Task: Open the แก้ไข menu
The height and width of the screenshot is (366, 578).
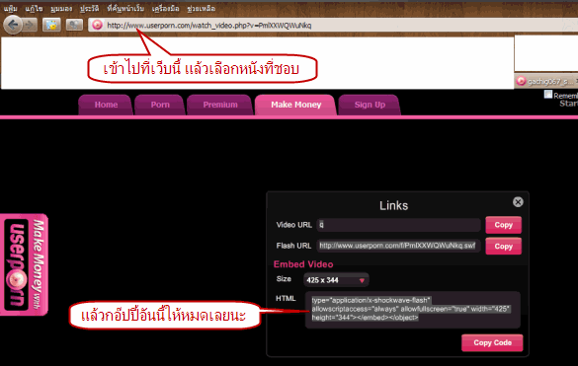Action: (34, 9)
